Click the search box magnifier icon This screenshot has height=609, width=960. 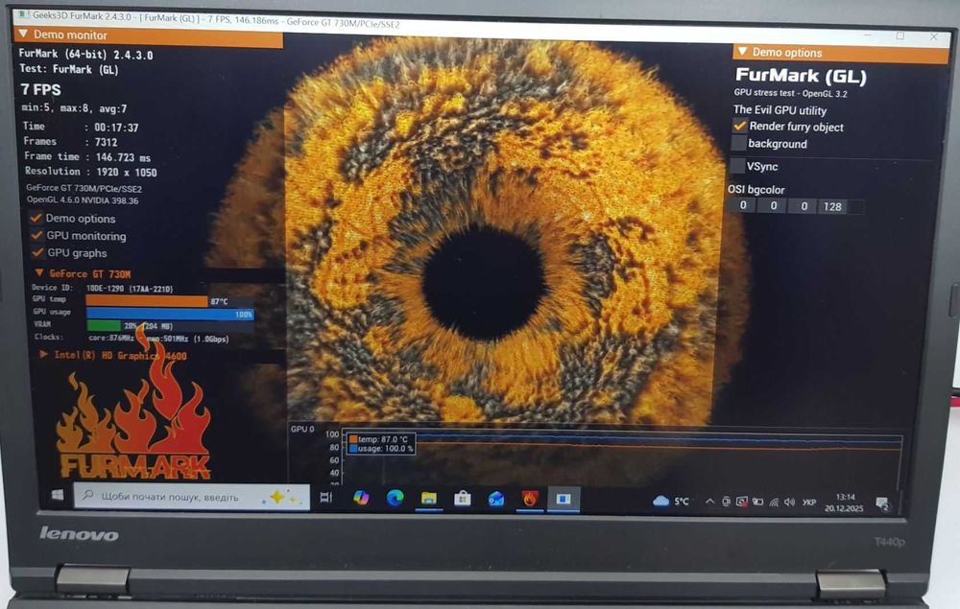tap(88, 495)
